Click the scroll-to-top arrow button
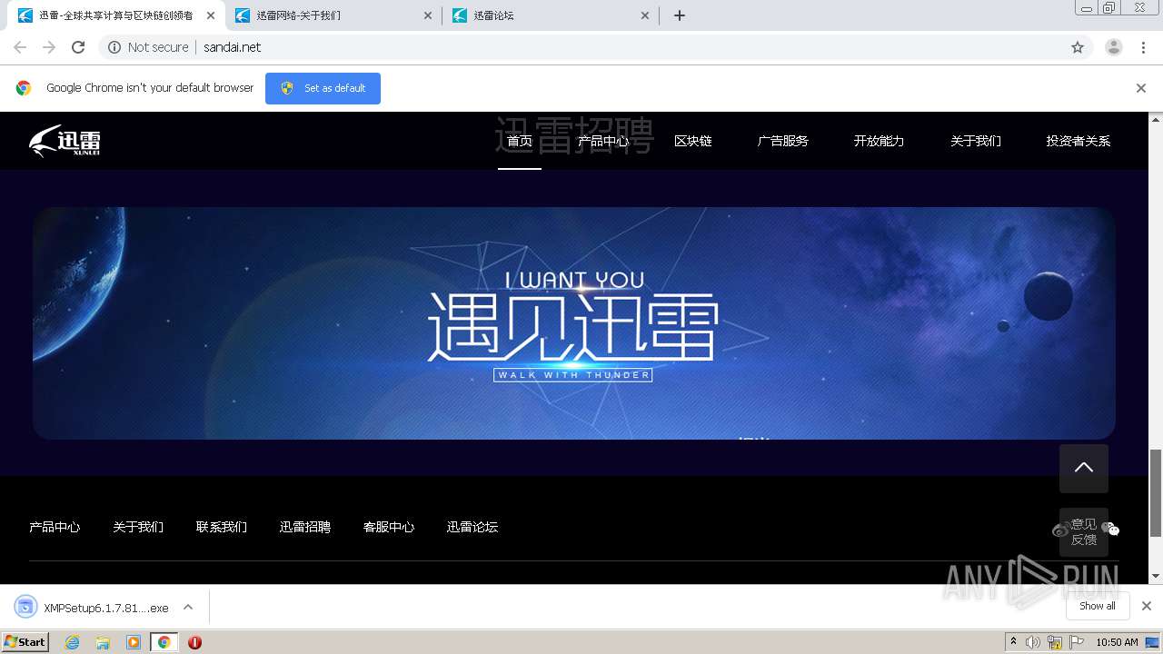1163x654 pixels. (1084, 468)
